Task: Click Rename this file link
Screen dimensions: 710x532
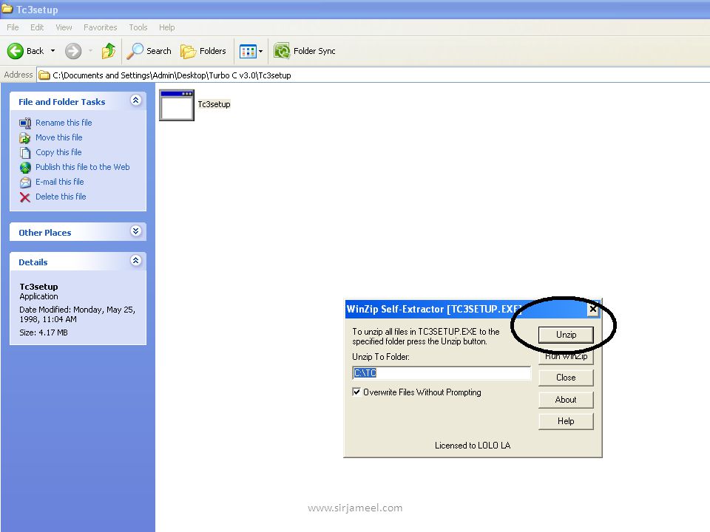Action: point(64,123)
